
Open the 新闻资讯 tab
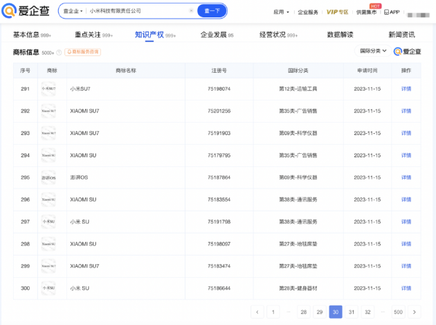click(401, 35)
